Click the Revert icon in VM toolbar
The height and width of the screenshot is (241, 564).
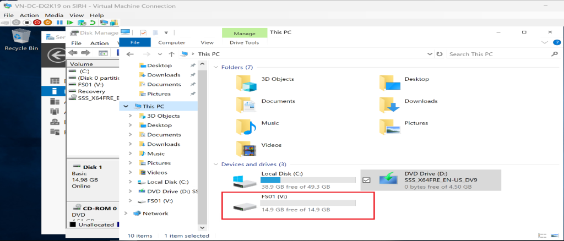pos(92,23)
